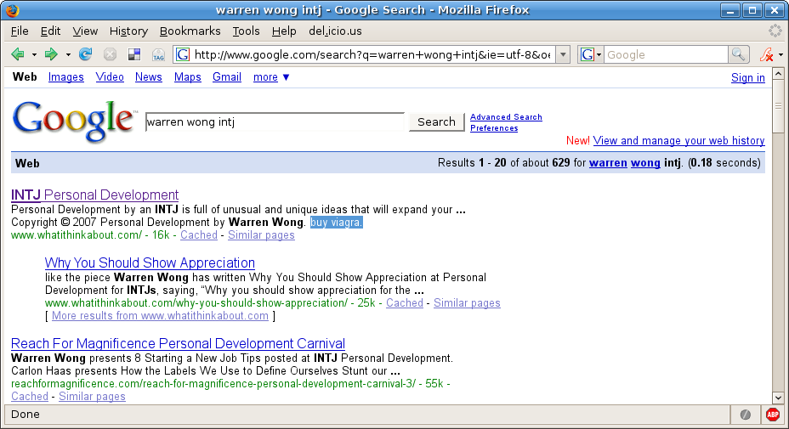Open the del.icio.us menu
This screenshot has width=789, height=429.
pos(335,31)
